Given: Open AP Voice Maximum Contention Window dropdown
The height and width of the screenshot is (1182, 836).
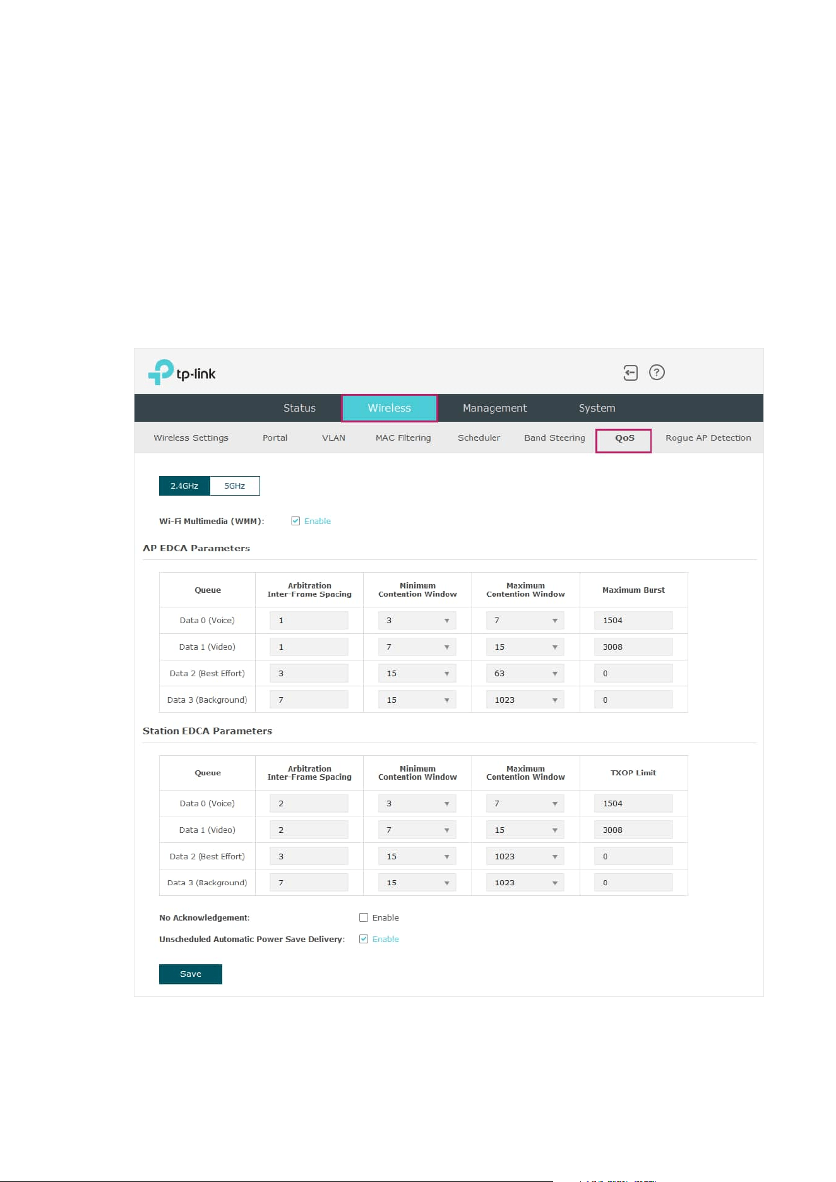Looking at the screenshot, I should [x=525, y=621].
